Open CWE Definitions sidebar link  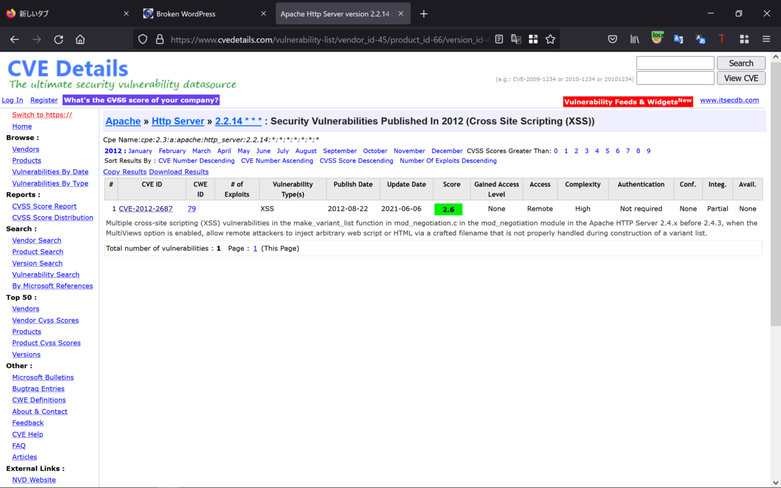(39, 400)
